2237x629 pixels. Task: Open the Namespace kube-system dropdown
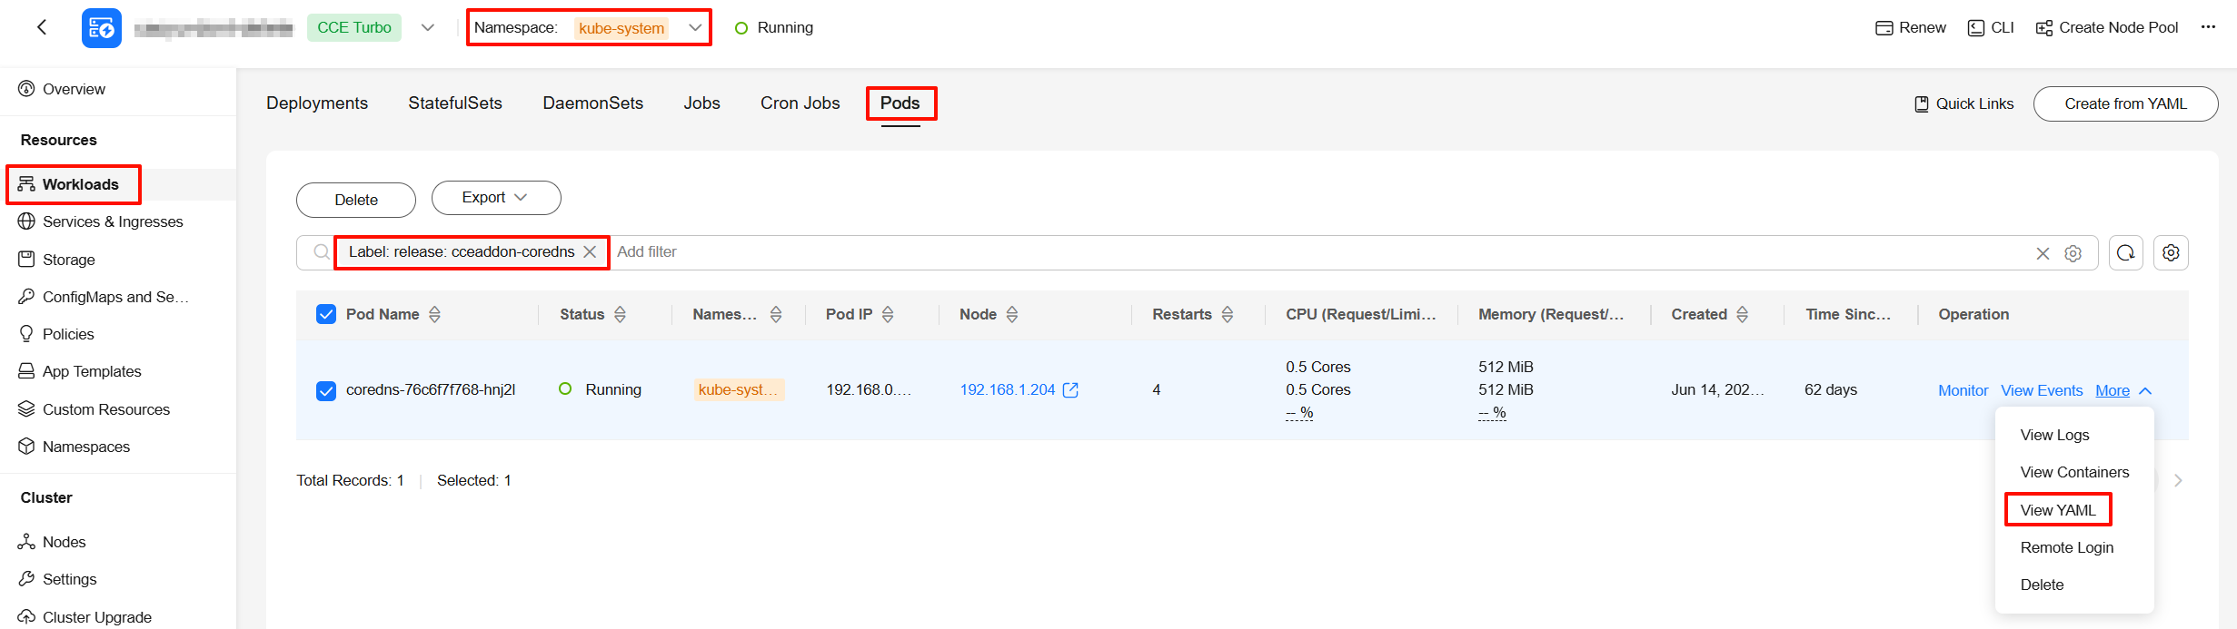click(x=589, y=27)
